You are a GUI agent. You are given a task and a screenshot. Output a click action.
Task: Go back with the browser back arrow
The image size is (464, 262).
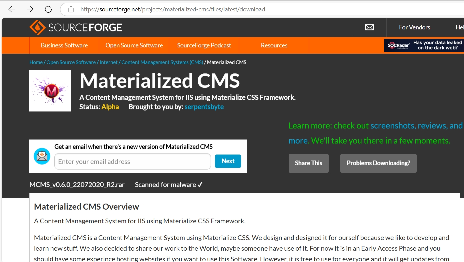pos(12,9)
